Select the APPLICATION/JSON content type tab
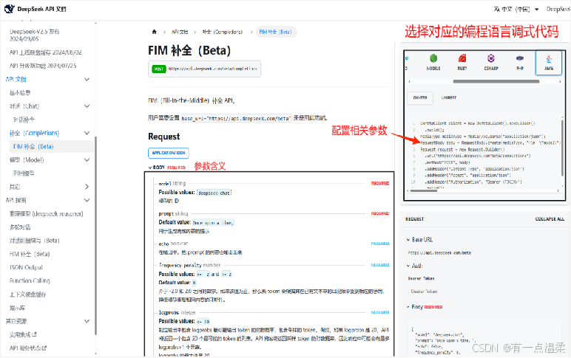The image size is (571, 358). pos(169,153)
